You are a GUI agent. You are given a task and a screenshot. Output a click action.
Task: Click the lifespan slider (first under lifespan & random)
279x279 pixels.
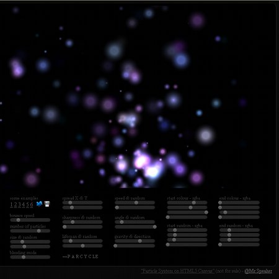coord(82,241)
